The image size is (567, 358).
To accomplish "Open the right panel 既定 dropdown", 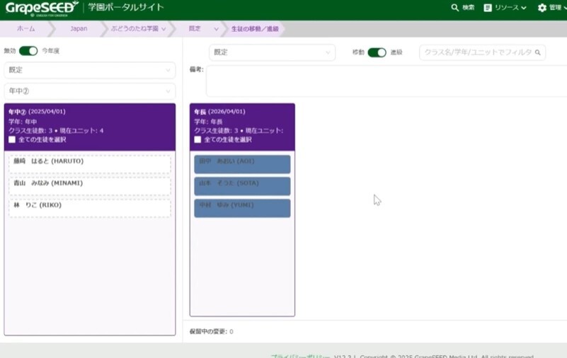I will point(272,52).
